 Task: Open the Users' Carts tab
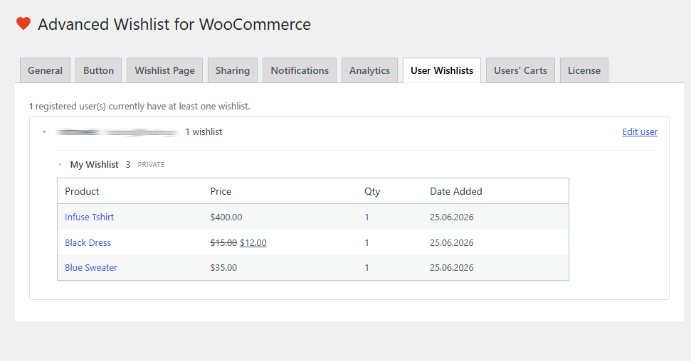520,70
